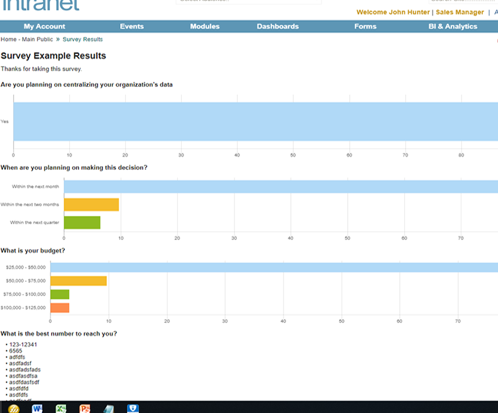
Task: Click the yellow round taskbar icon
Action: click(13, 409)
